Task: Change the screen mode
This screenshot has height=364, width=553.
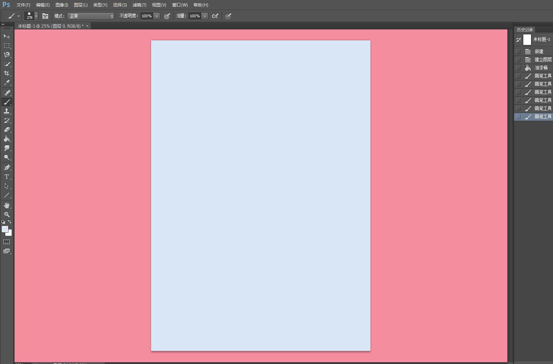Action: 7,251
